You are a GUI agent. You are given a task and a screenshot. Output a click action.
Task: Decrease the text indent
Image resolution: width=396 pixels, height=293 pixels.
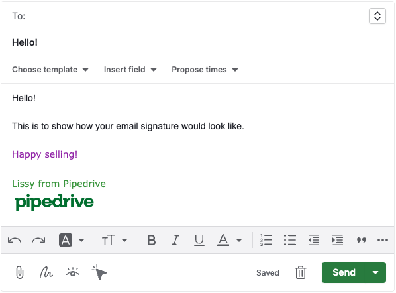[x=314, y=240]
